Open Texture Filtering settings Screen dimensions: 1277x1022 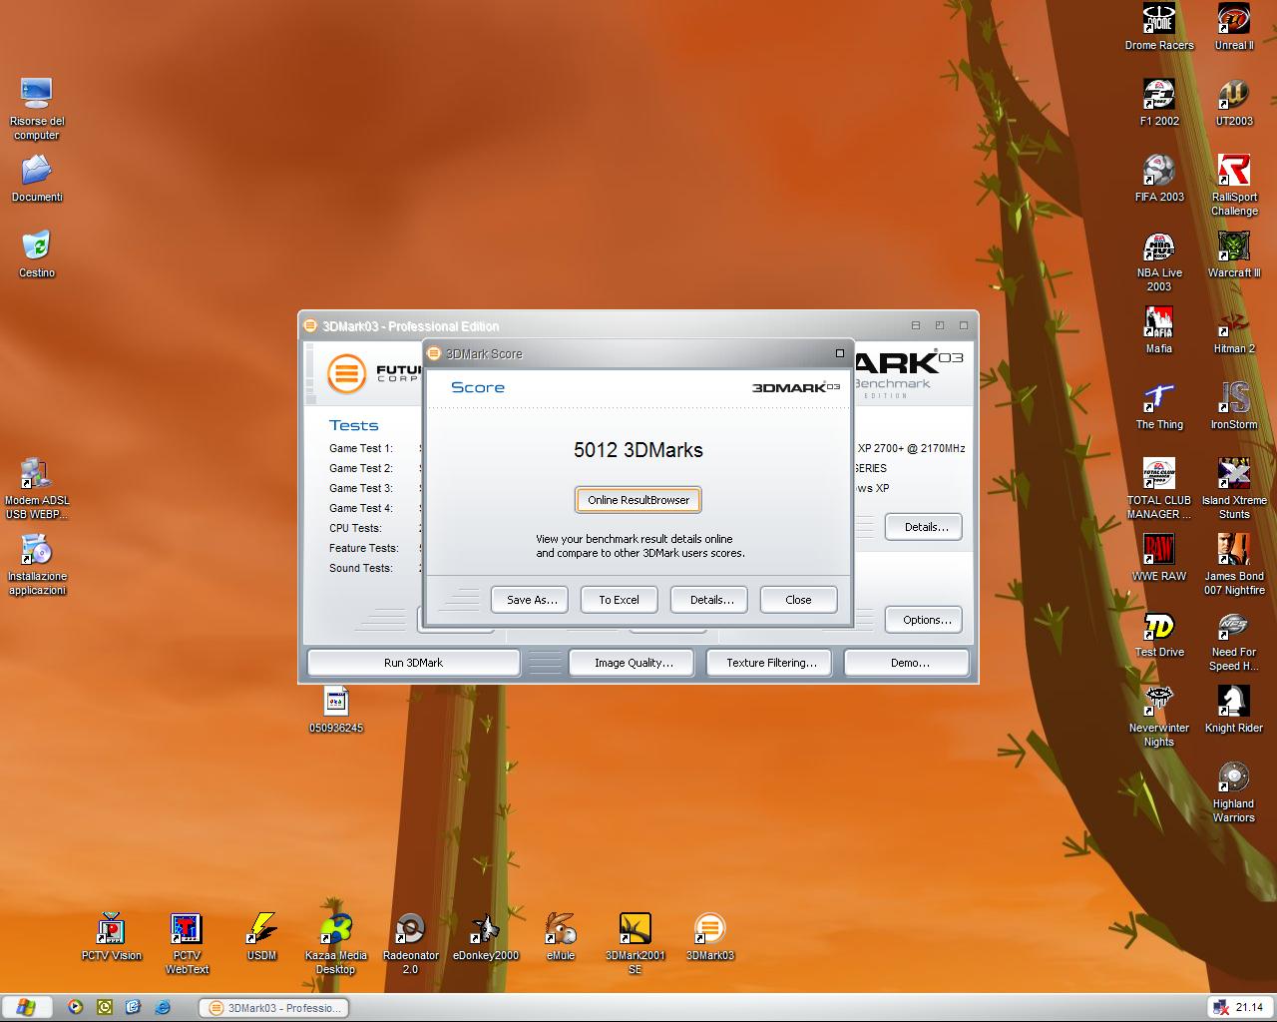(x=771, y=663)
